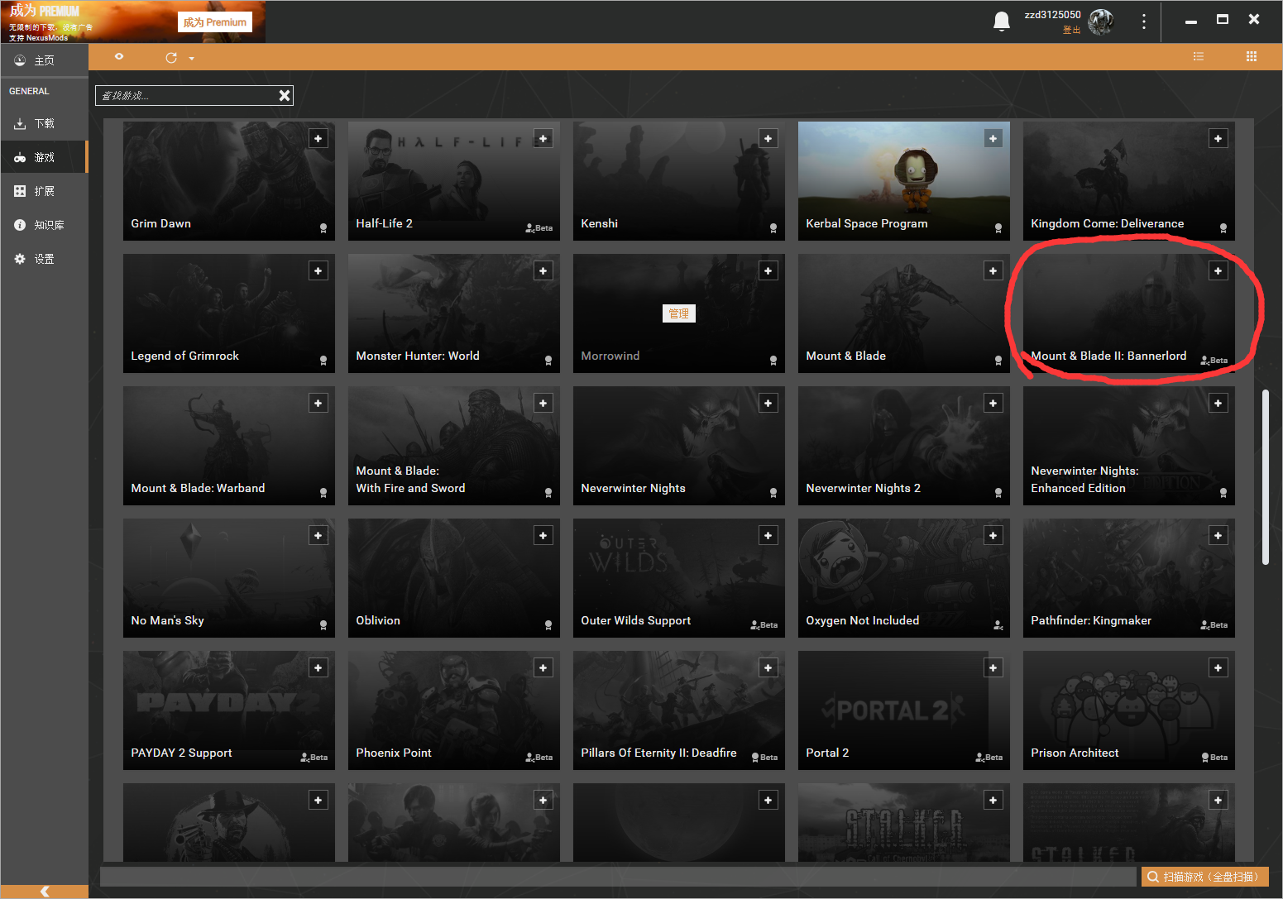The image size is (1283, 899).
Task: Click the plus icon on Prison Architect
Action: (1218, 668)
